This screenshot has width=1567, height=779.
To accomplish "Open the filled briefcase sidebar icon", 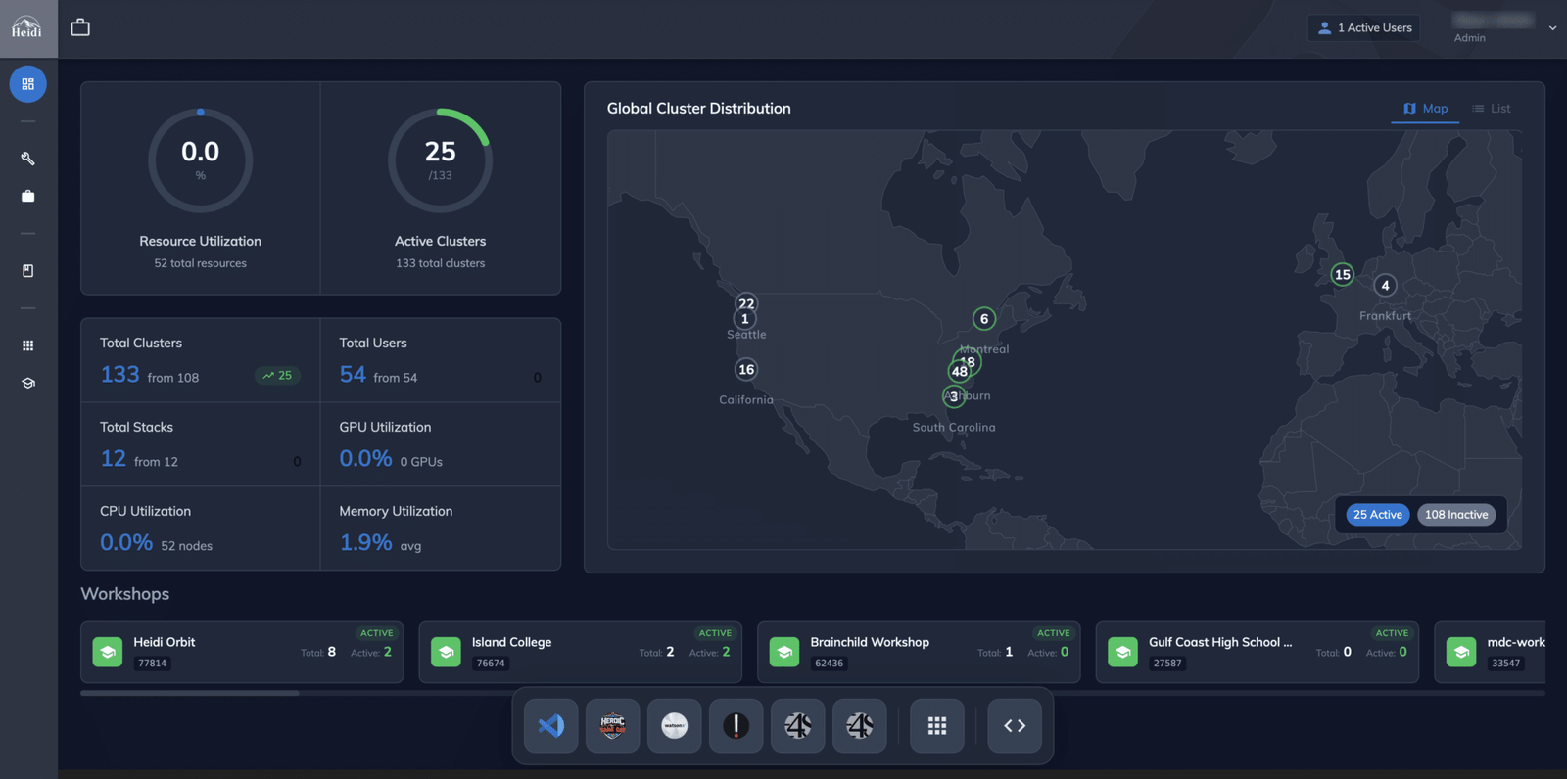I will tap(27, 197).
